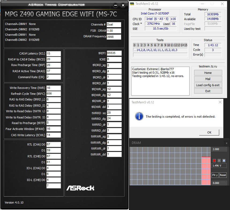Click the light blue color box in DRAM panel
The image size is (230, 210).
click(224, 161)
